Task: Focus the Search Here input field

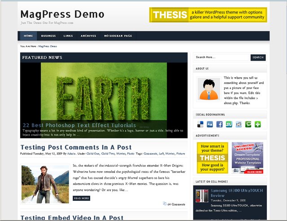Action: click(x=222, y=57)
